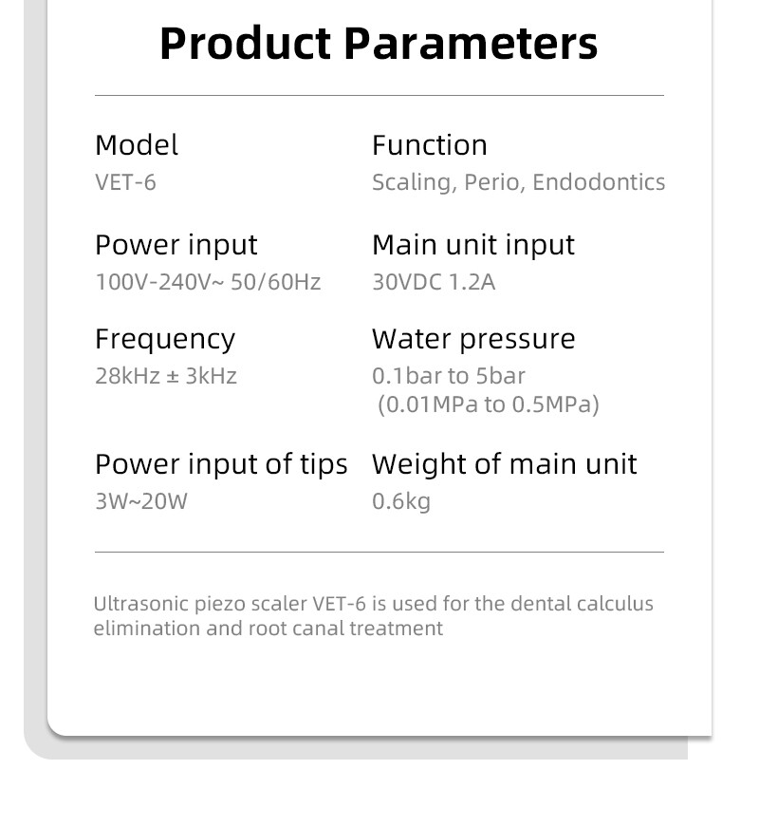Image resolution: width=759 pixels, height=826 pixels.
Task: Click the Model label
Action: [137, 145]
